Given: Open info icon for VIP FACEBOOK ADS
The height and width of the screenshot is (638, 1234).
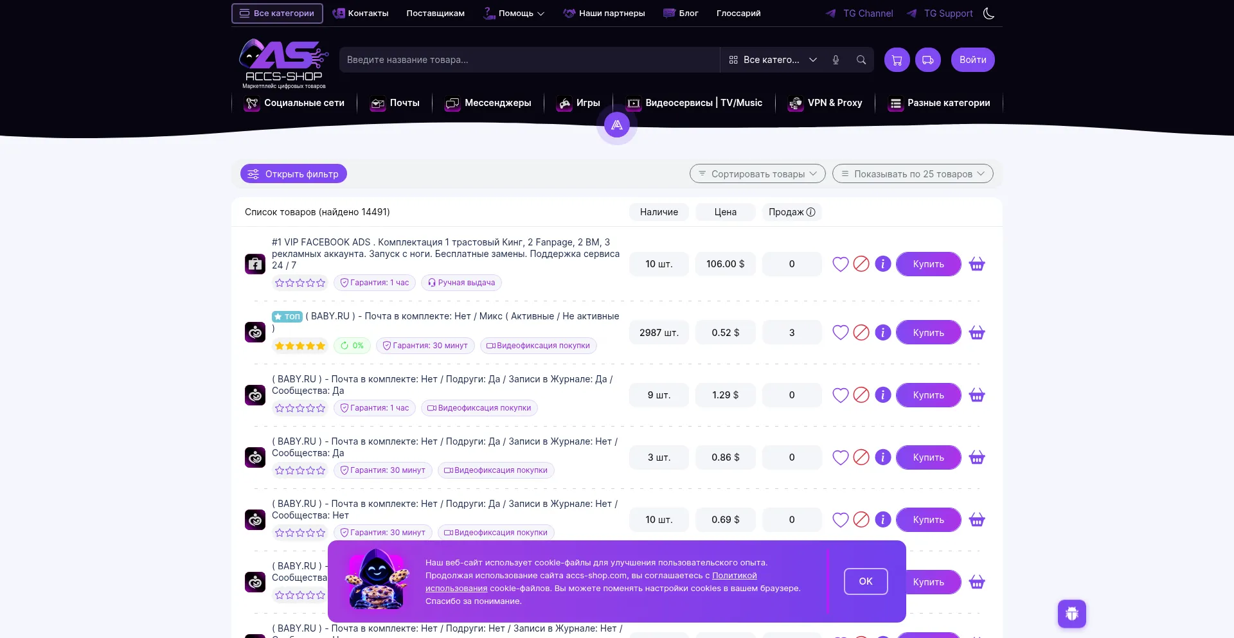Looking at the screenshot, I should click(883, 264).
